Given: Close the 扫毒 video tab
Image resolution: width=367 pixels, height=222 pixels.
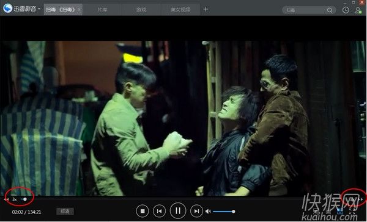Looking at the screenshot, I should [x=79, y=10].
